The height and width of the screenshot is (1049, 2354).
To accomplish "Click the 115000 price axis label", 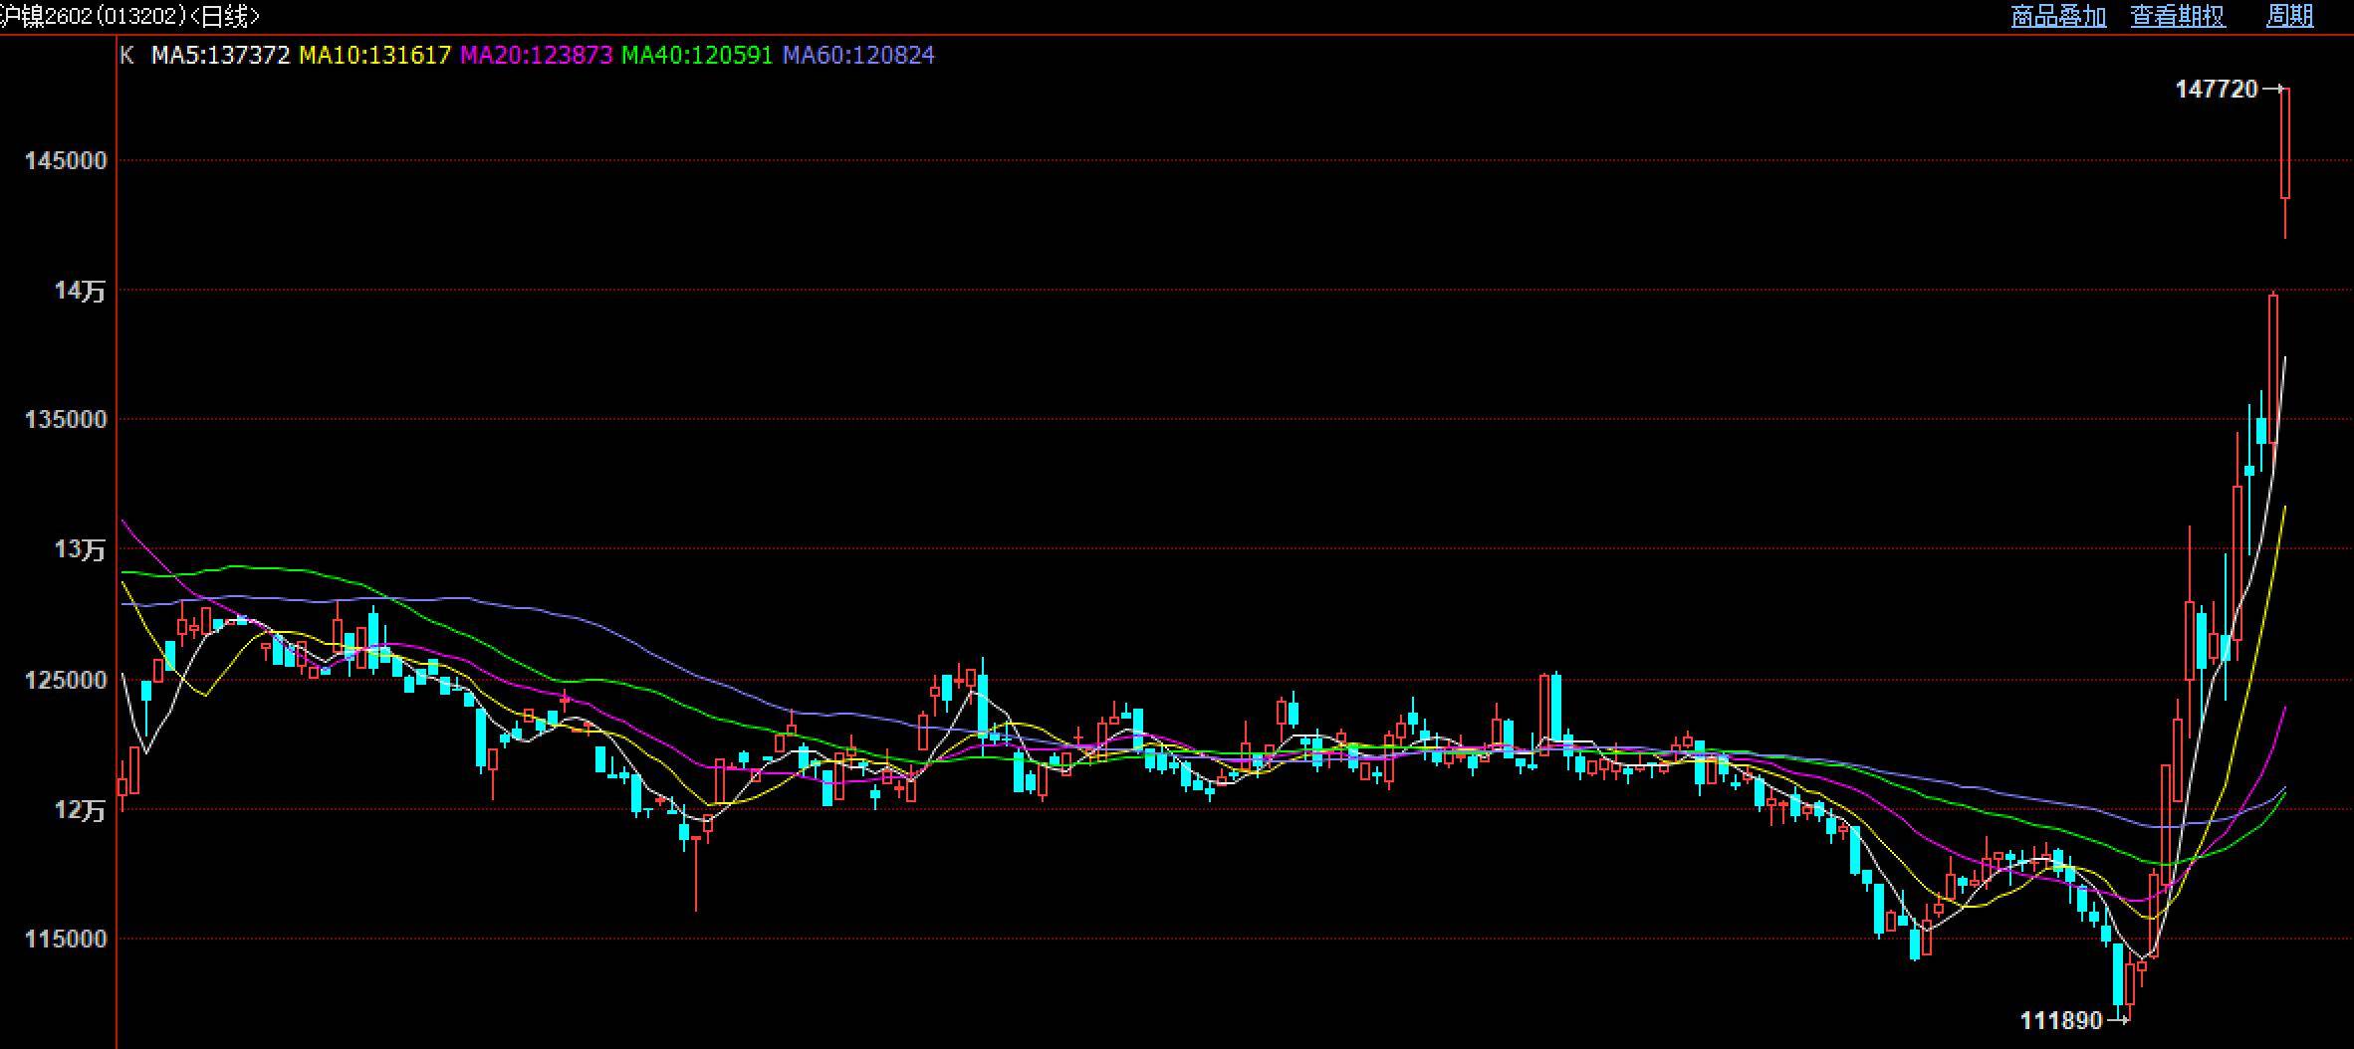I will 66,940.
